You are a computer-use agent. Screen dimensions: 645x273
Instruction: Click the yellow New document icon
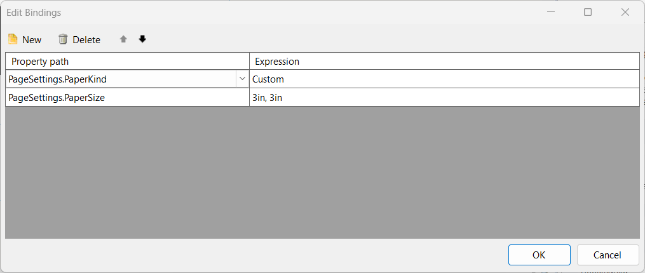13,39
